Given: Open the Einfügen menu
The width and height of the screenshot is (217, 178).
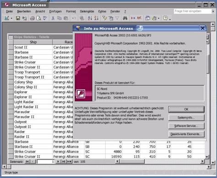Looking at the screenshot, I should coord(55,11).
